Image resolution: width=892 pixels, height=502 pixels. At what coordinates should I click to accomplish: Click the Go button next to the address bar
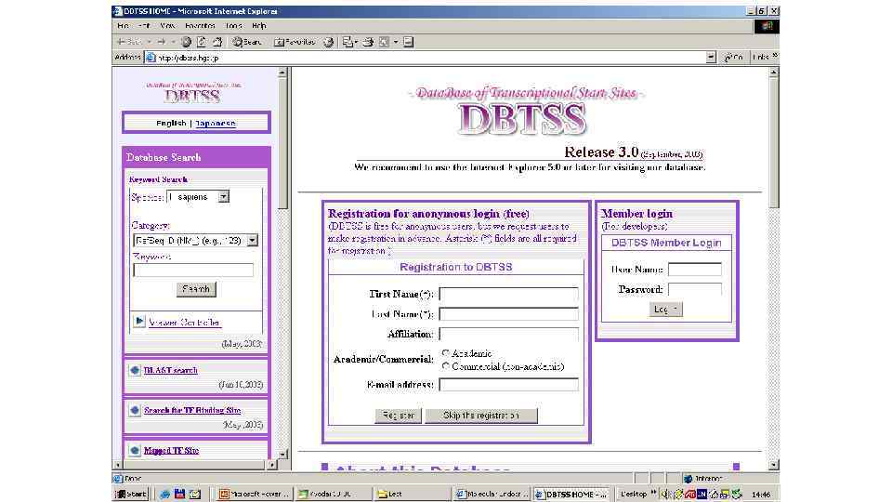click(733, 57)
